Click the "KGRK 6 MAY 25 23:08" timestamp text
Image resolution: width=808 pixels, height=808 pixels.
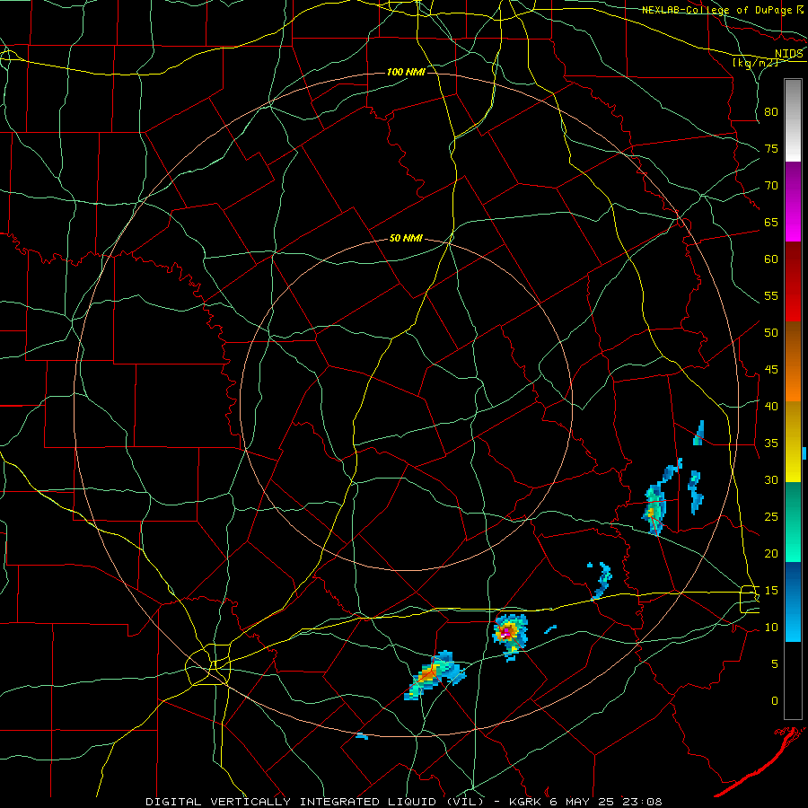tap(585, 802)
